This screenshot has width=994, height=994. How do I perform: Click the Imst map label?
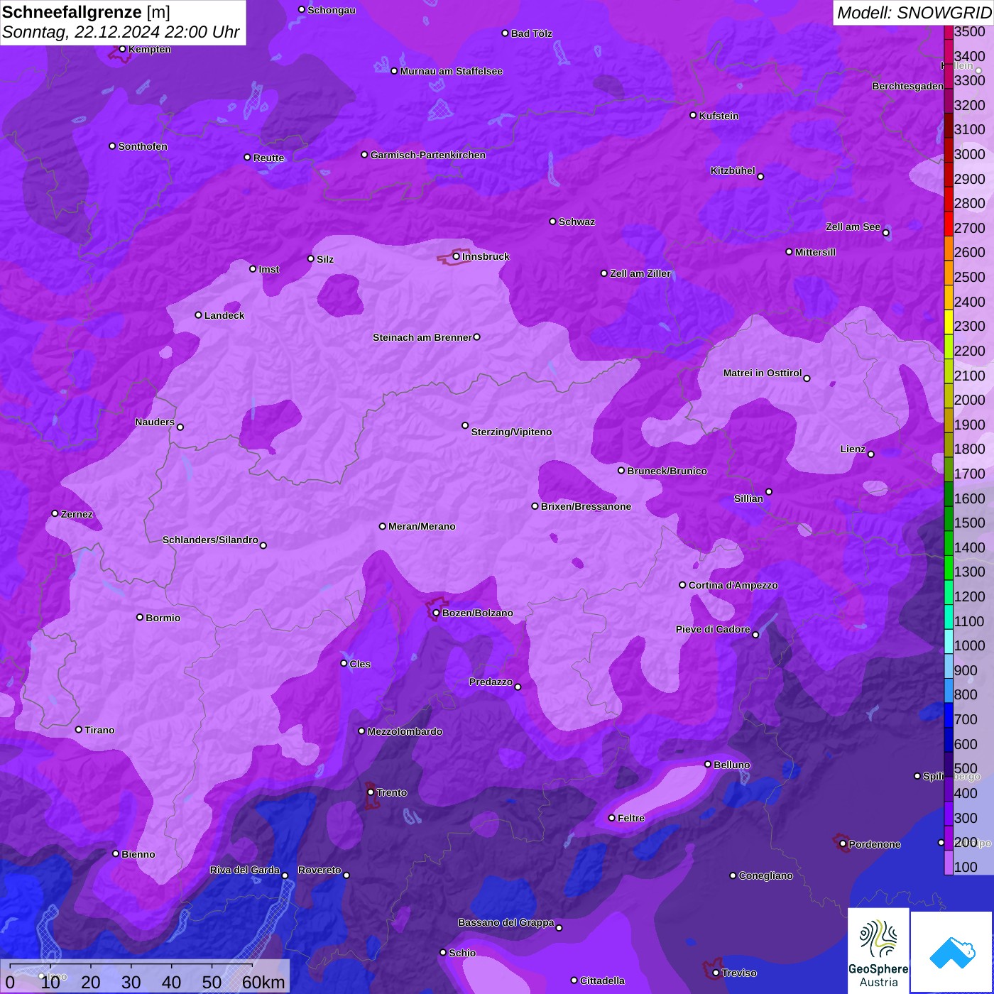tap(268, 269)
